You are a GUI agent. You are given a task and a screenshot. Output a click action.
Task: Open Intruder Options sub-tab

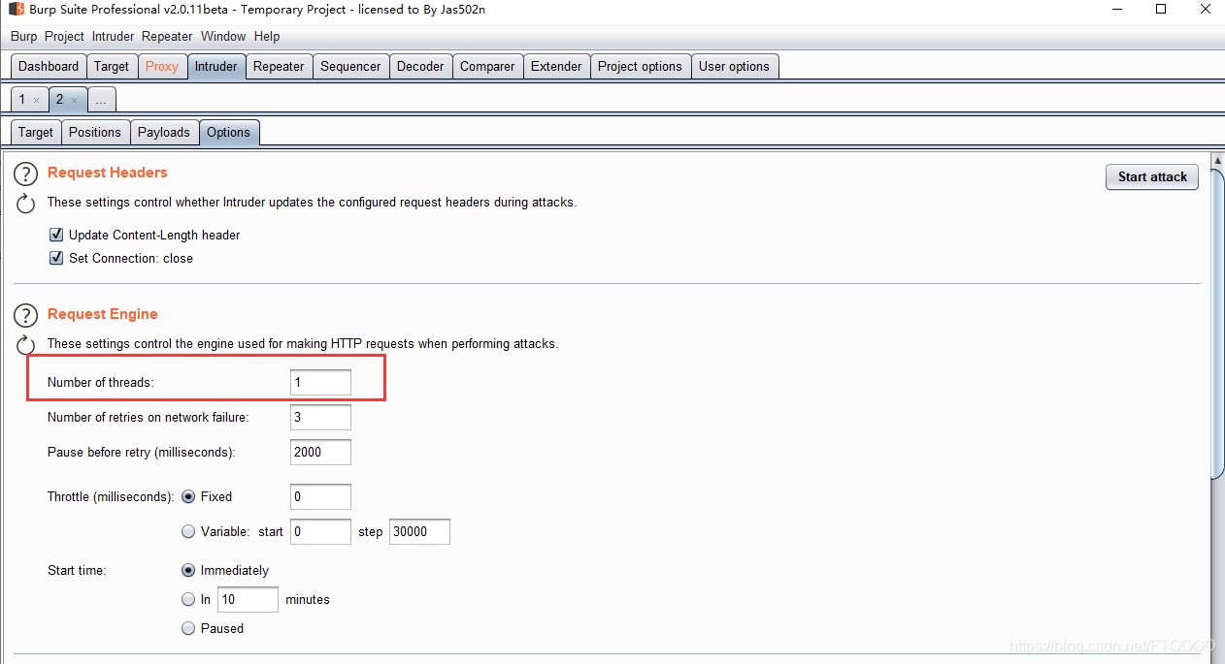229,132
